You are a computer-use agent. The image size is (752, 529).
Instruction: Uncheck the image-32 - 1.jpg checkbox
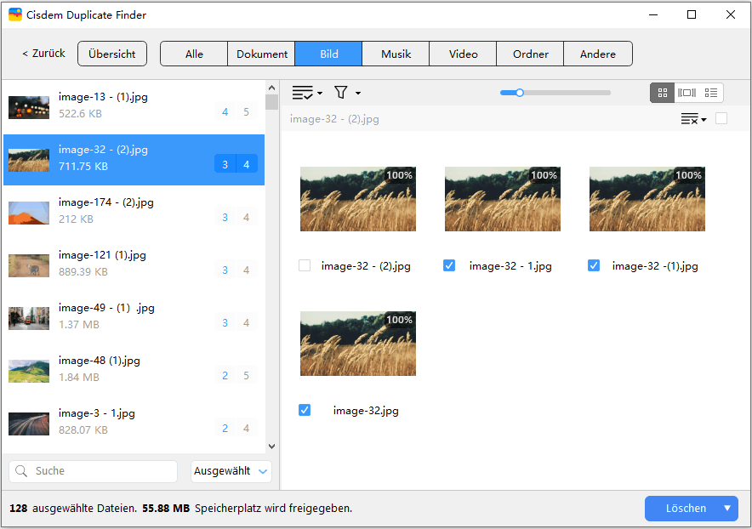pos(449,265)
